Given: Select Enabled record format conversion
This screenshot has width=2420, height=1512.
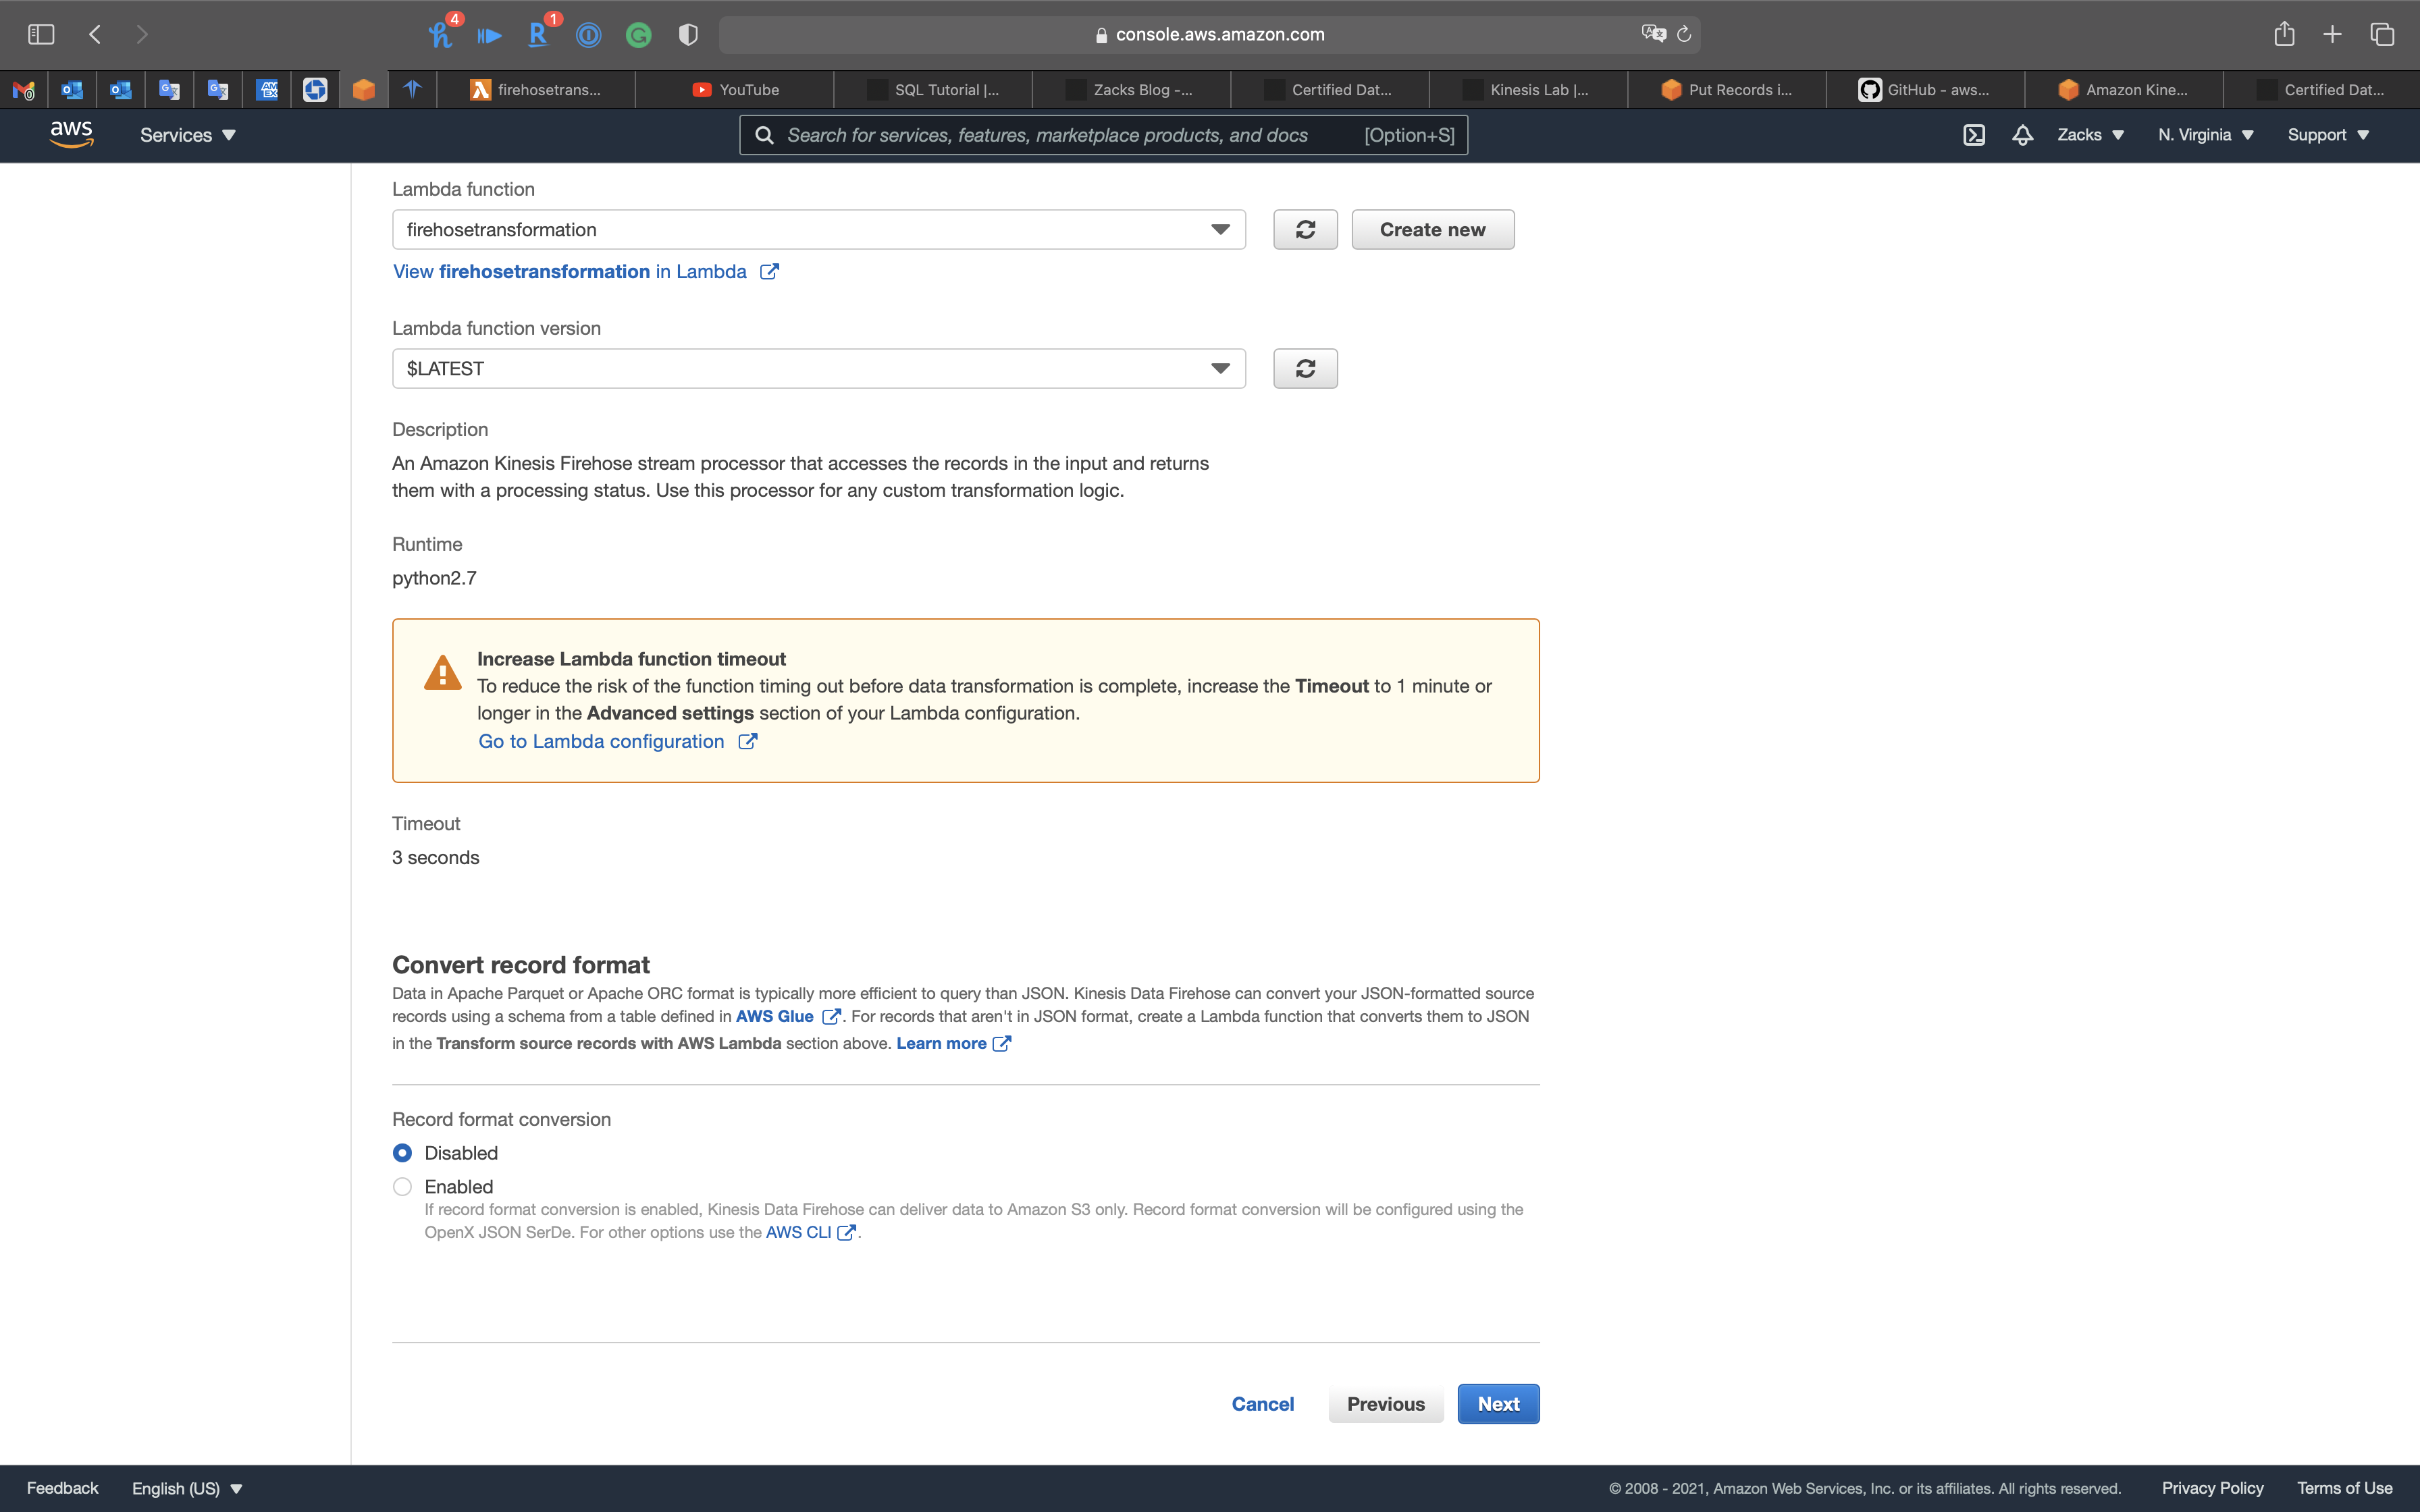Looking at the screenshot, I should click(x=402, y=1187).
